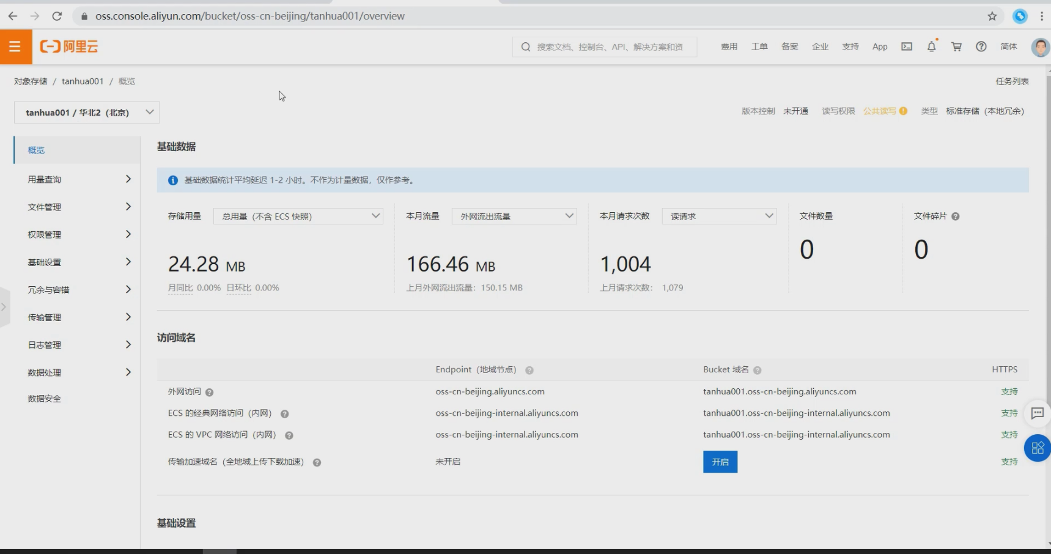Screen dimensions: 1051x554
Task: Click the Aliyun logo
Action: 69,46
